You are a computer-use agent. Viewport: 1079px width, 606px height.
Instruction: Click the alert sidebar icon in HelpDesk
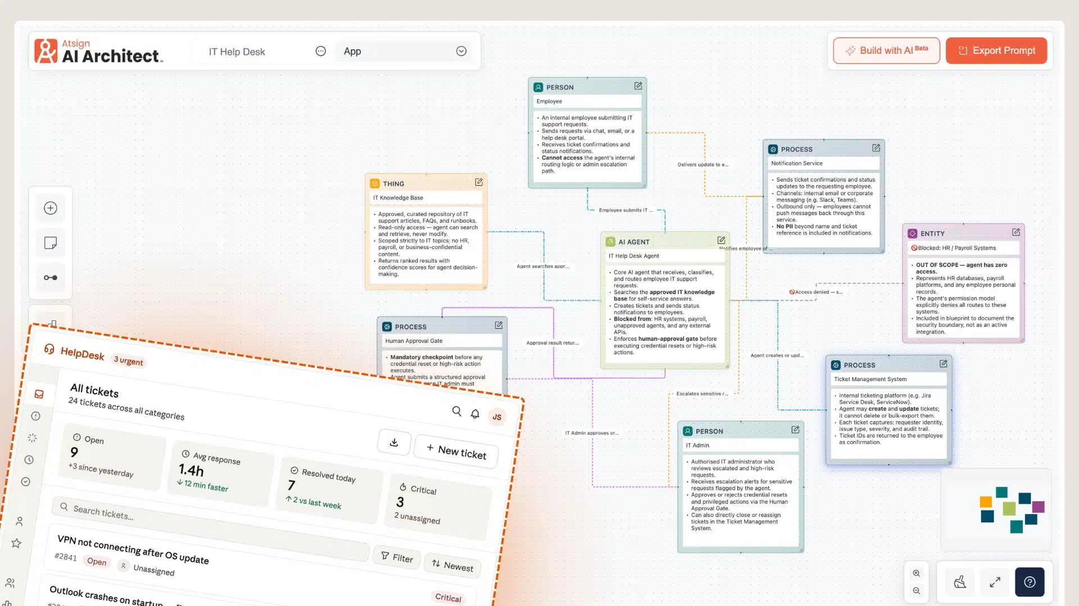click(35, 416)
